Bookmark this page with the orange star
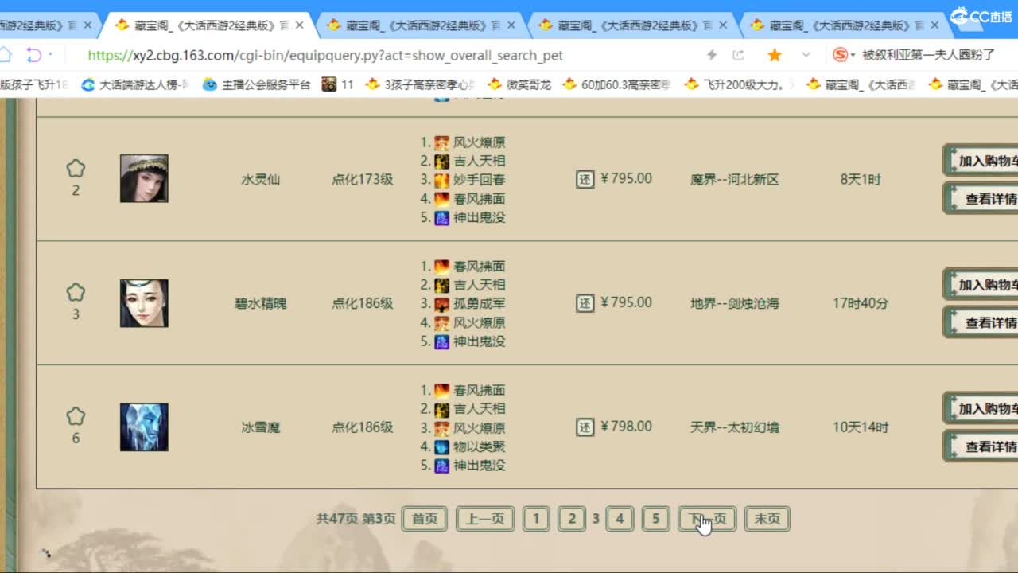This screenshot has width=1018, height=573. coord(775,55)
